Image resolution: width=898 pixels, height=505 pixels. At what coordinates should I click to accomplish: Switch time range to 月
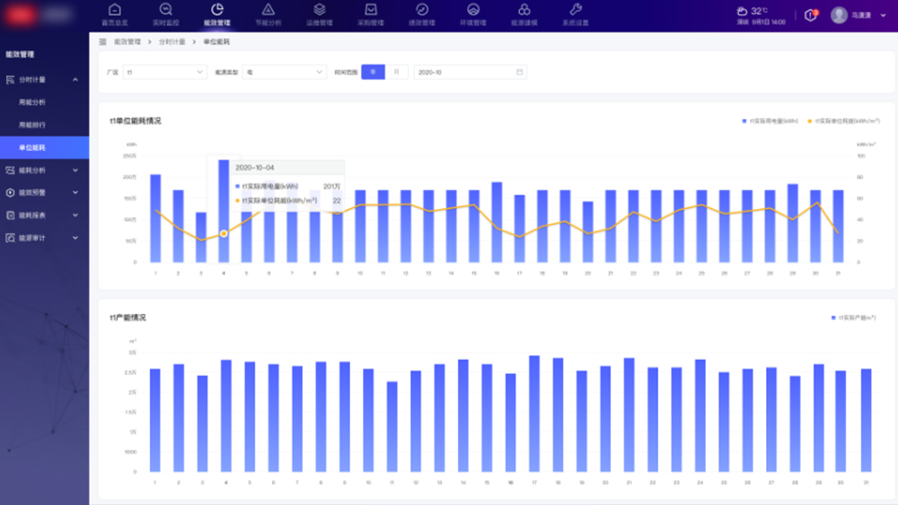click(397, 72)
